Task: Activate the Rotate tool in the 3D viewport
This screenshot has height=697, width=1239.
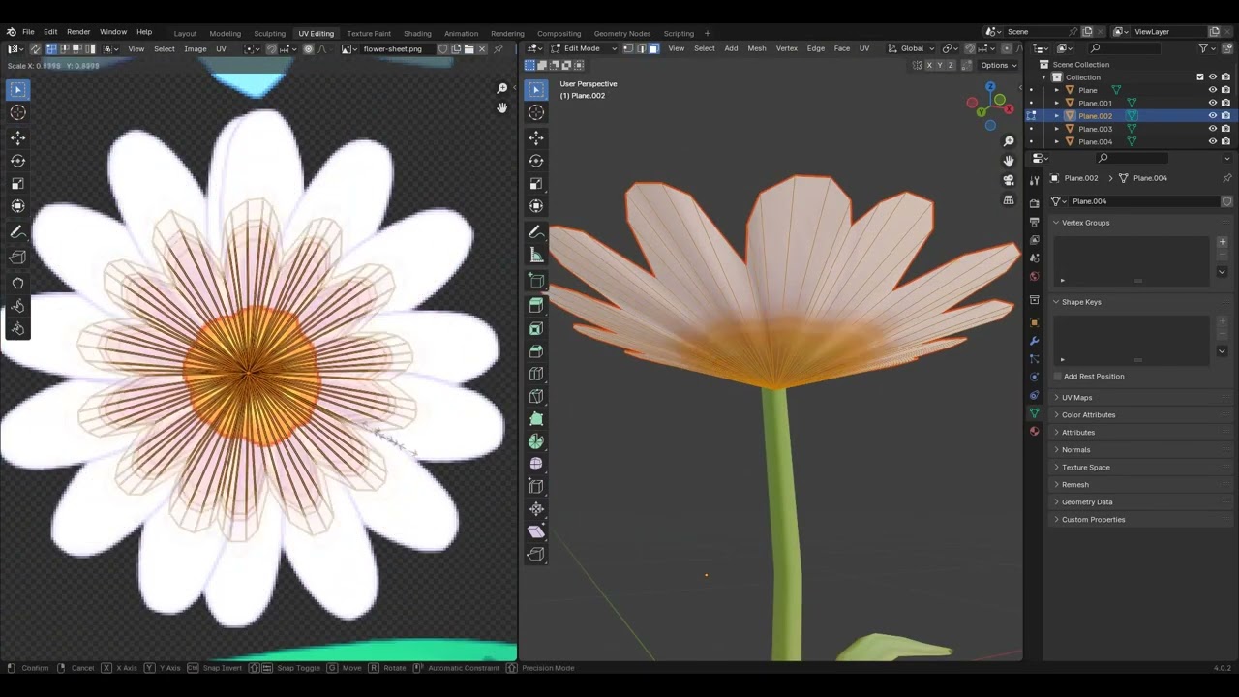Action: pos(536,161)
